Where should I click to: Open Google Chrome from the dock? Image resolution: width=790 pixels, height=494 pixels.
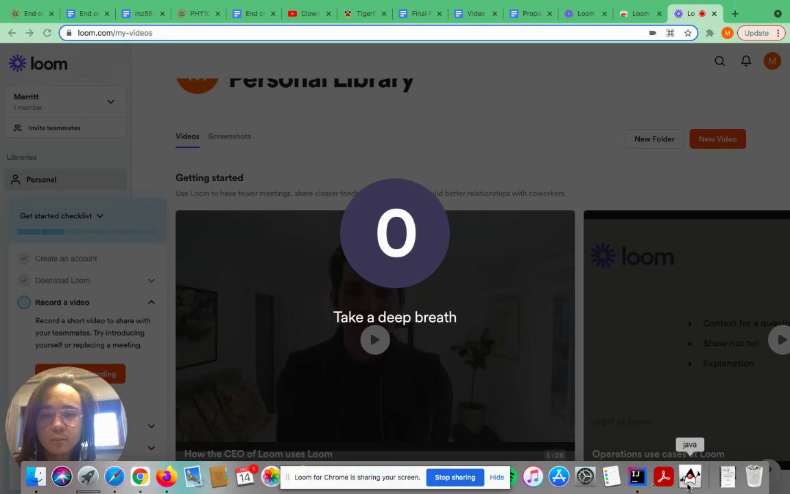[140, 476]
